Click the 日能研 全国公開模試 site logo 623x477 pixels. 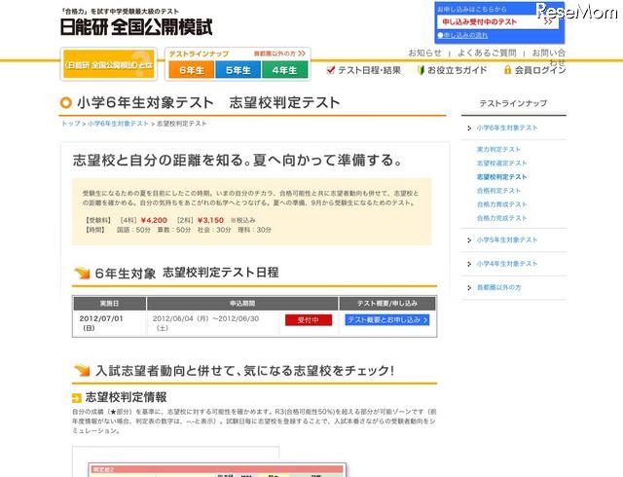(136, 26)
